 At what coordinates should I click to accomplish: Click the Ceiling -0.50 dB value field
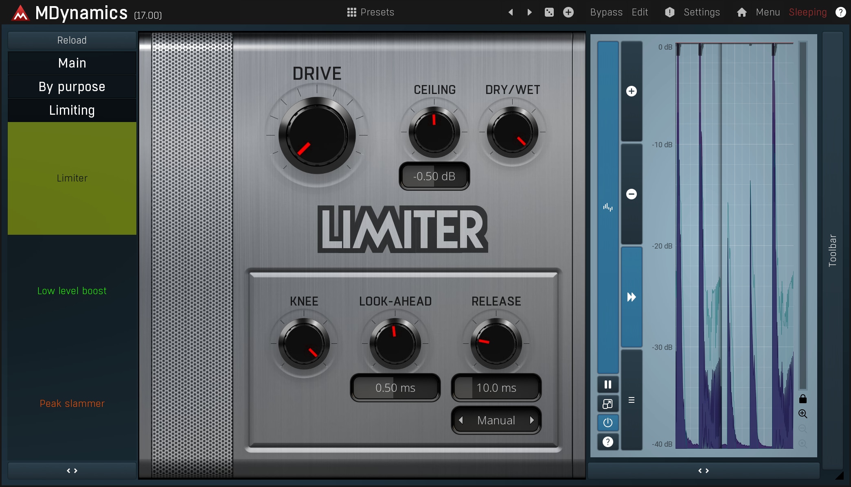pyautogui.click(x=434, y=176)
